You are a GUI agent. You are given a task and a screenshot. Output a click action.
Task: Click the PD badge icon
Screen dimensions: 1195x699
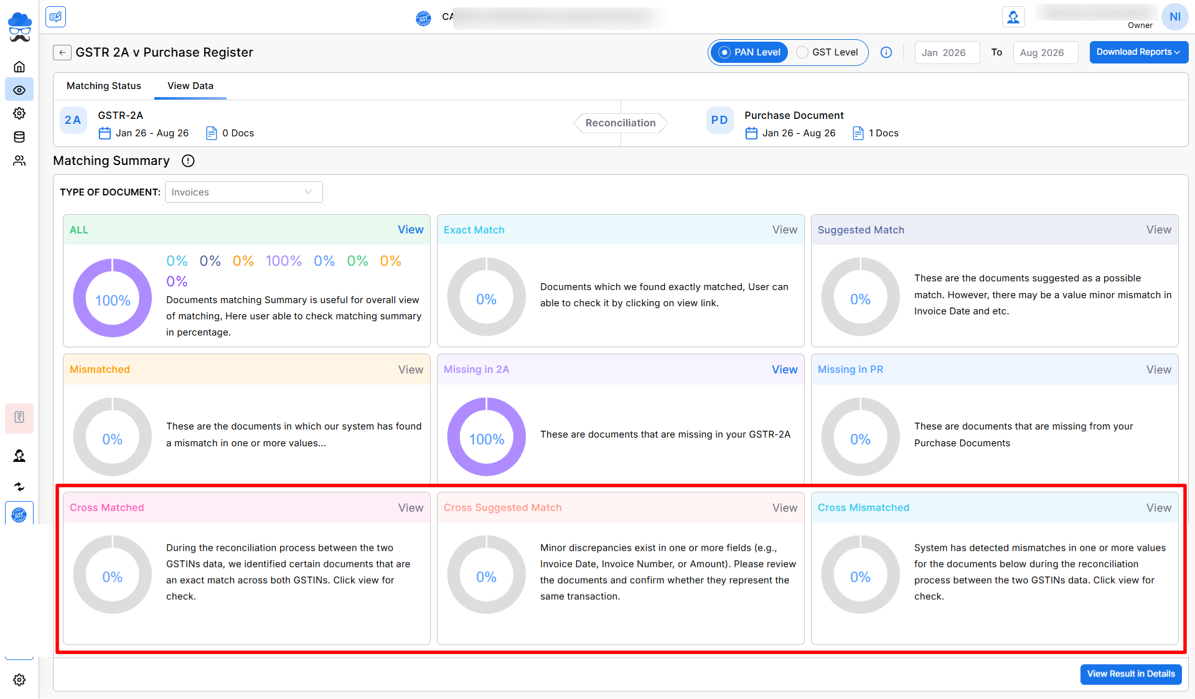coord(719,120)
